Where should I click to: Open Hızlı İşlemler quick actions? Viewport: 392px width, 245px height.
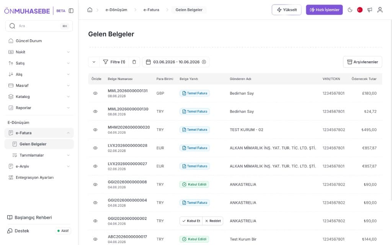coord(324,10)
